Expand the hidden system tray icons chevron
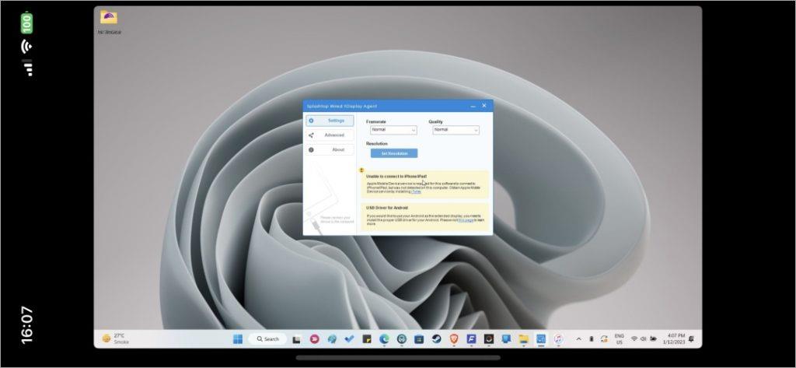 578,339
